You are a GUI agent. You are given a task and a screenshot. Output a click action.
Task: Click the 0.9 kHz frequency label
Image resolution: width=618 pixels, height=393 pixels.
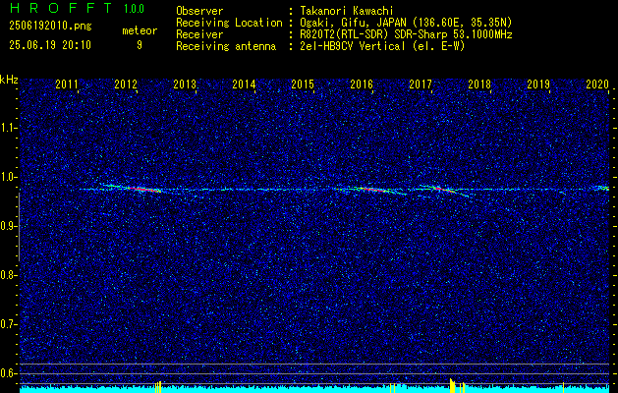8,226
